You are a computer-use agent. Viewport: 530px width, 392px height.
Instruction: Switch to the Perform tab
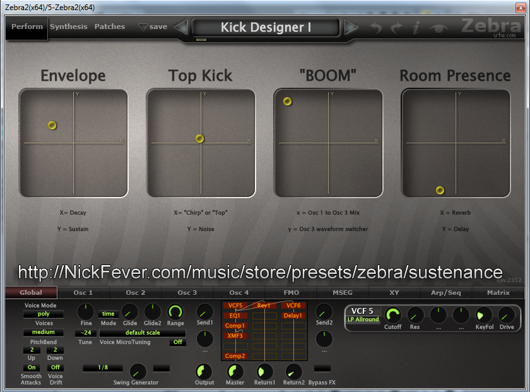tap(27, 27)
